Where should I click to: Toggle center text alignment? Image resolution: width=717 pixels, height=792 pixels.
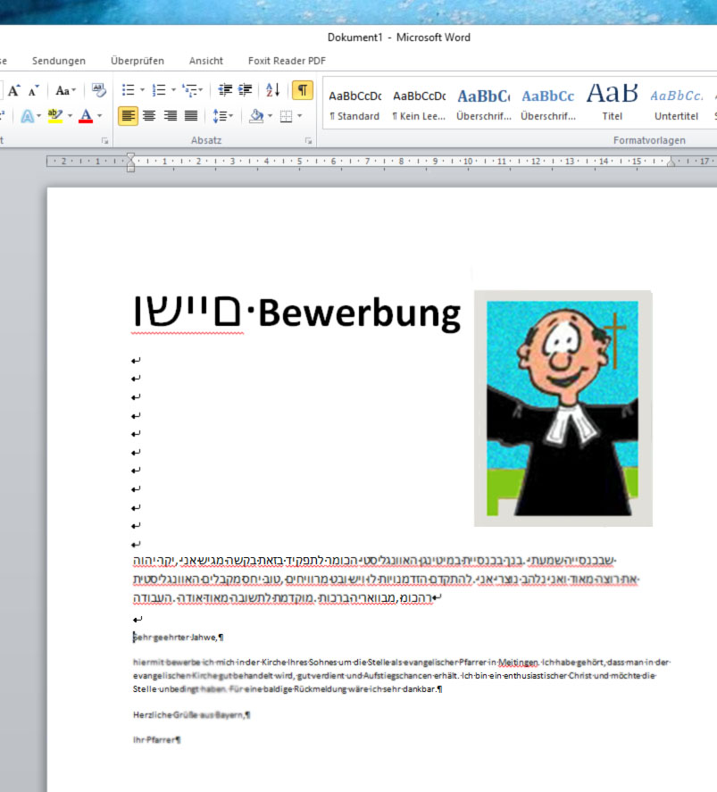[x=149, y=116]
